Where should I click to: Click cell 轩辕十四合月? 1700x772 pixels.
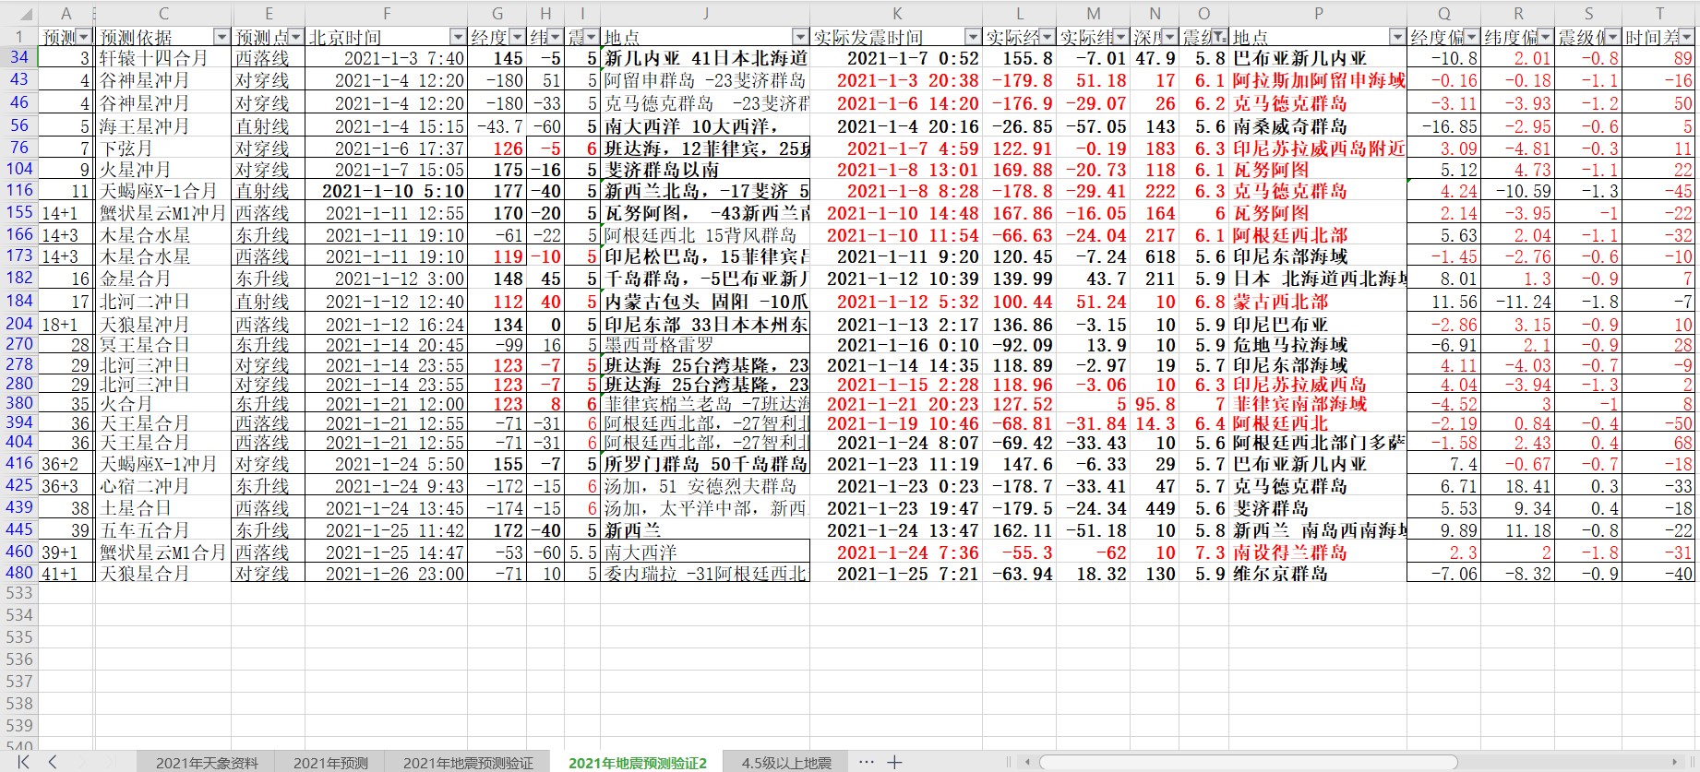(x=163, y=58)
